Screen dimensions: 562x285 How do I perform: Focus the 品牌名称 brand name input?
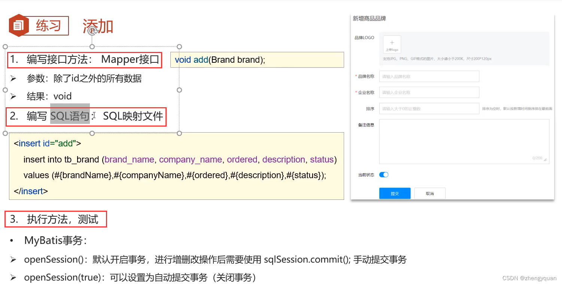429,76
